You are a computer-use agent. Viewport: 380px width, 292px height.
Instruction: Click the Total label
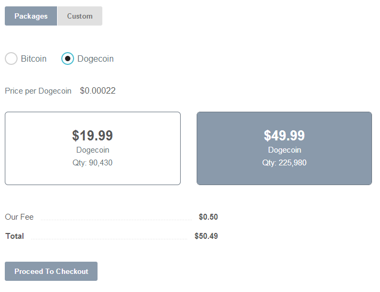point(14,236)
